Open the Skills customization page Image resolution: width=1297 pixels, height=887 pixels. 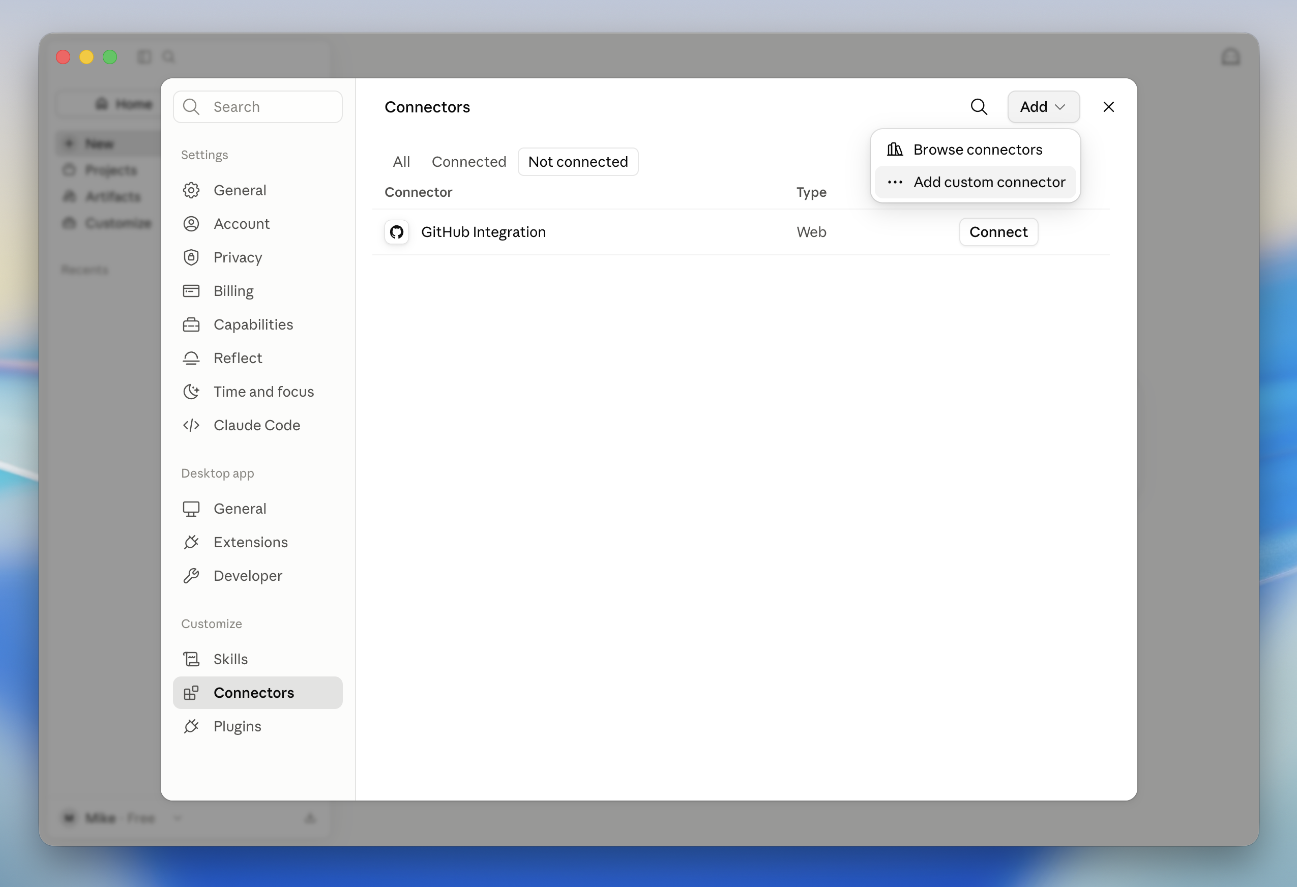[x=257, y=659]
